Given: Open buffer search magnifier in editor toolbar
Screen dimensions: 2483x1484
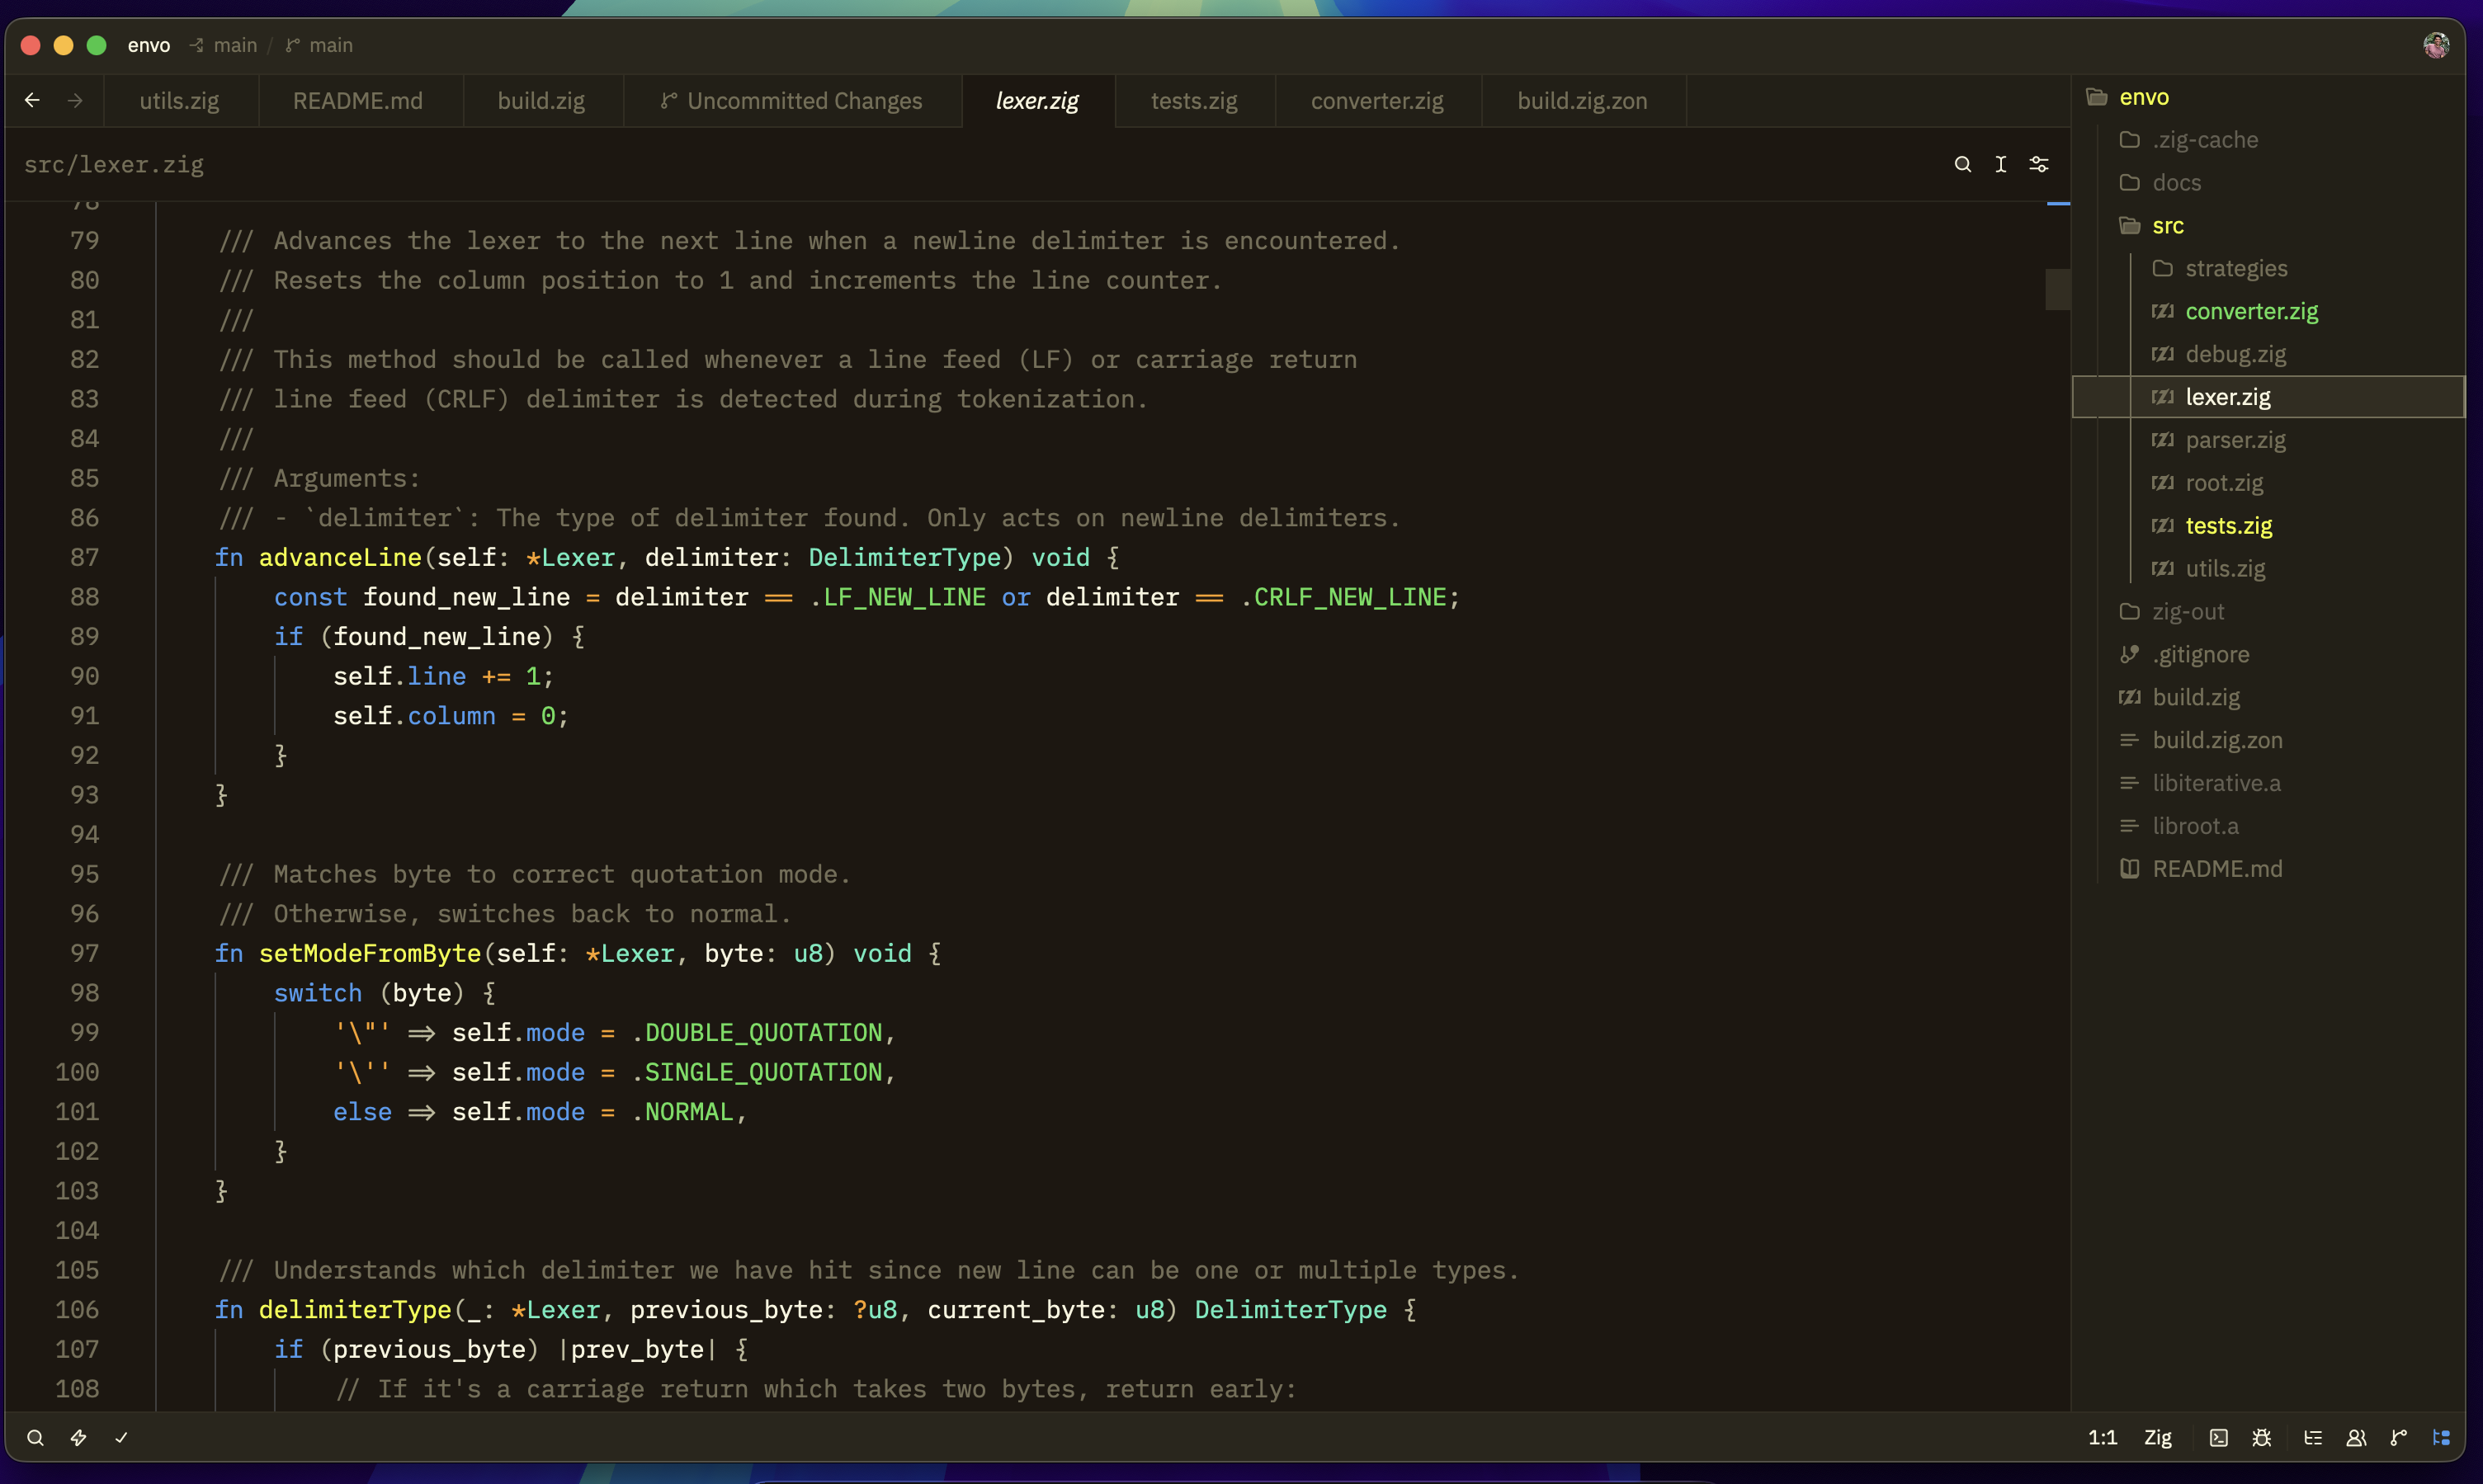Looking at the screenshot, I should click(x=1963, y=164).
